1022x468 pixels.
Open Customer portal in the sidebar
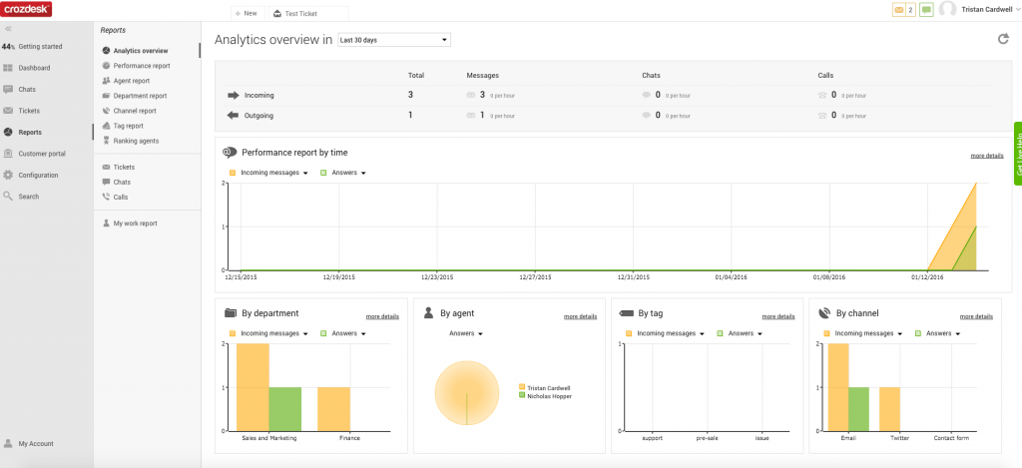pyautogui.click(x=42, y=154)
